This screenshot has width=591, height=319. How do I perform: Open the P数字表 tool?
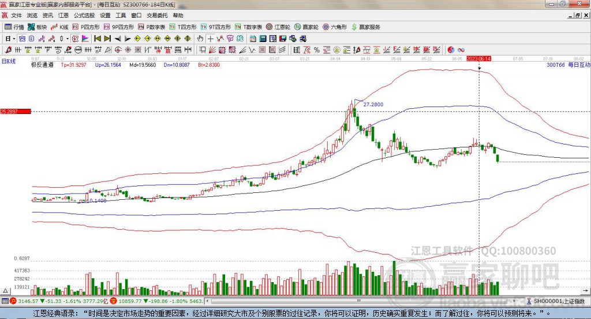click(x=152, y=27)
